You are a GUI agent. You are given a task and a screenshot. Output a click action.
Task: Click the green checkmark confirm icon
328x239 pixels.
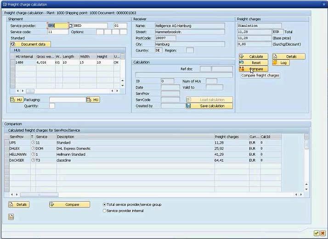317,233
